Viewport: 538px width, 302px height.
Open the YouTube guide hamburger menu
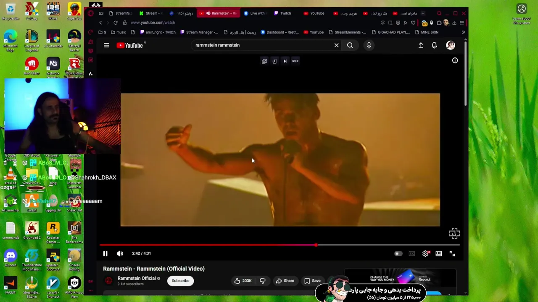[x=106, y=45]
